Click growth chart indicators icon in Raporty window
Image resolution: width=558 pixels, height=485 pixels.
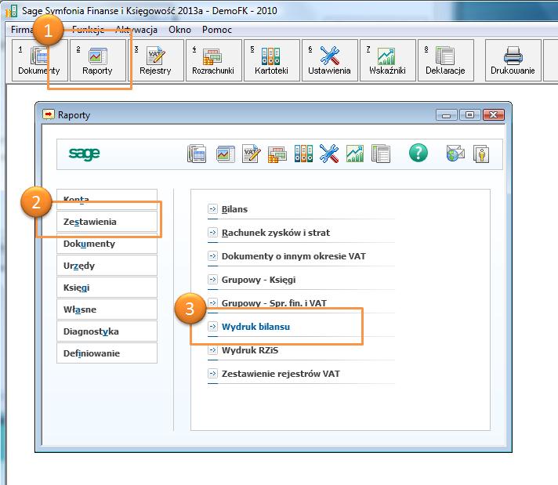point(355,154)
